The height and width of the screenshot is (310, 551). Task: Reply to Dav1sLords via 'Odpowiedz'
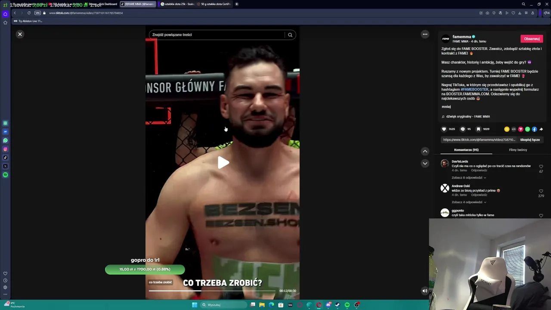479,170
